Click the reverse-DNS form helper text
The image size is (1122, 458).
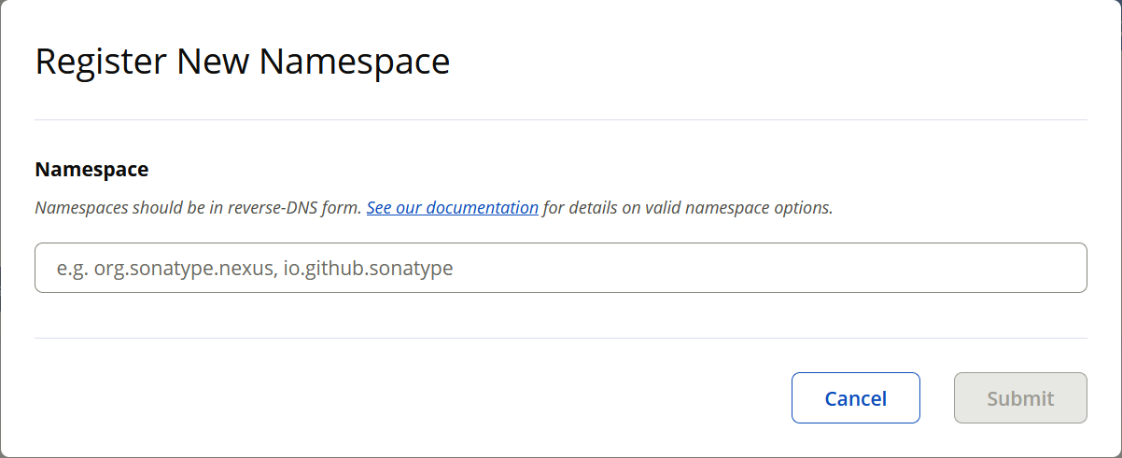pos(198,207)
